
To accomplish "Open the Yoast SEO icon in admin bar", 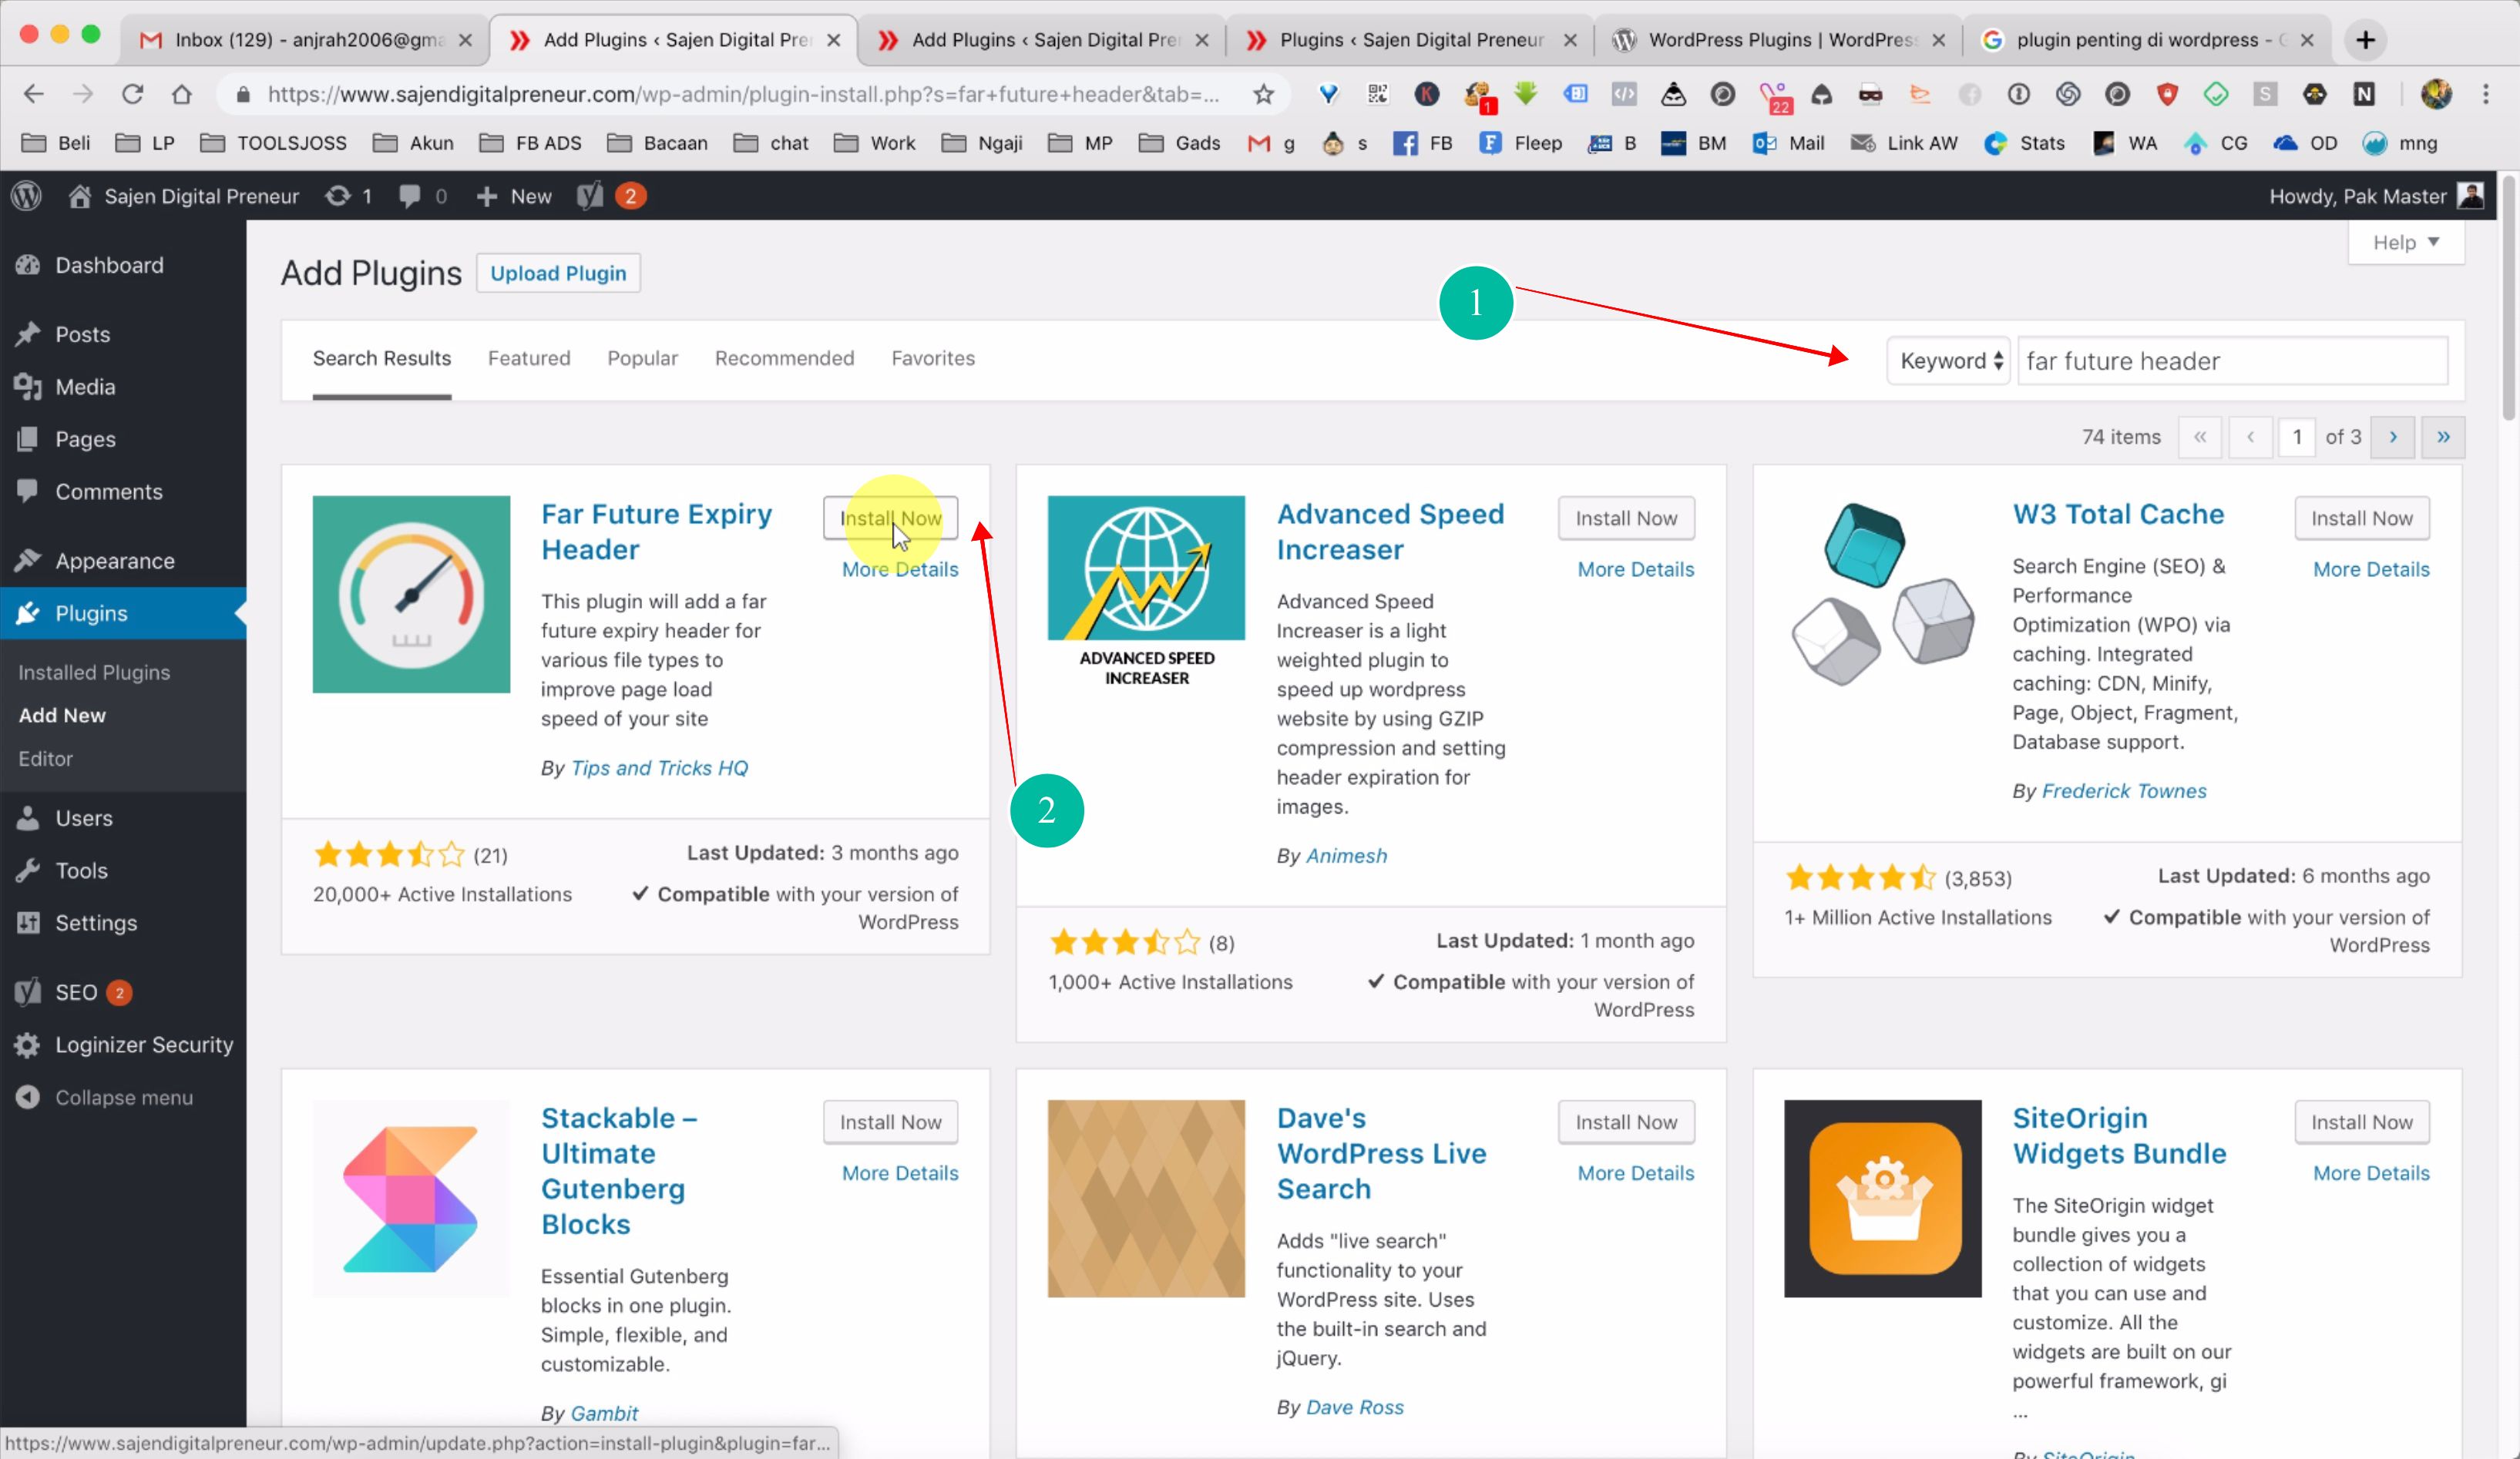I will tap(590, 196).
